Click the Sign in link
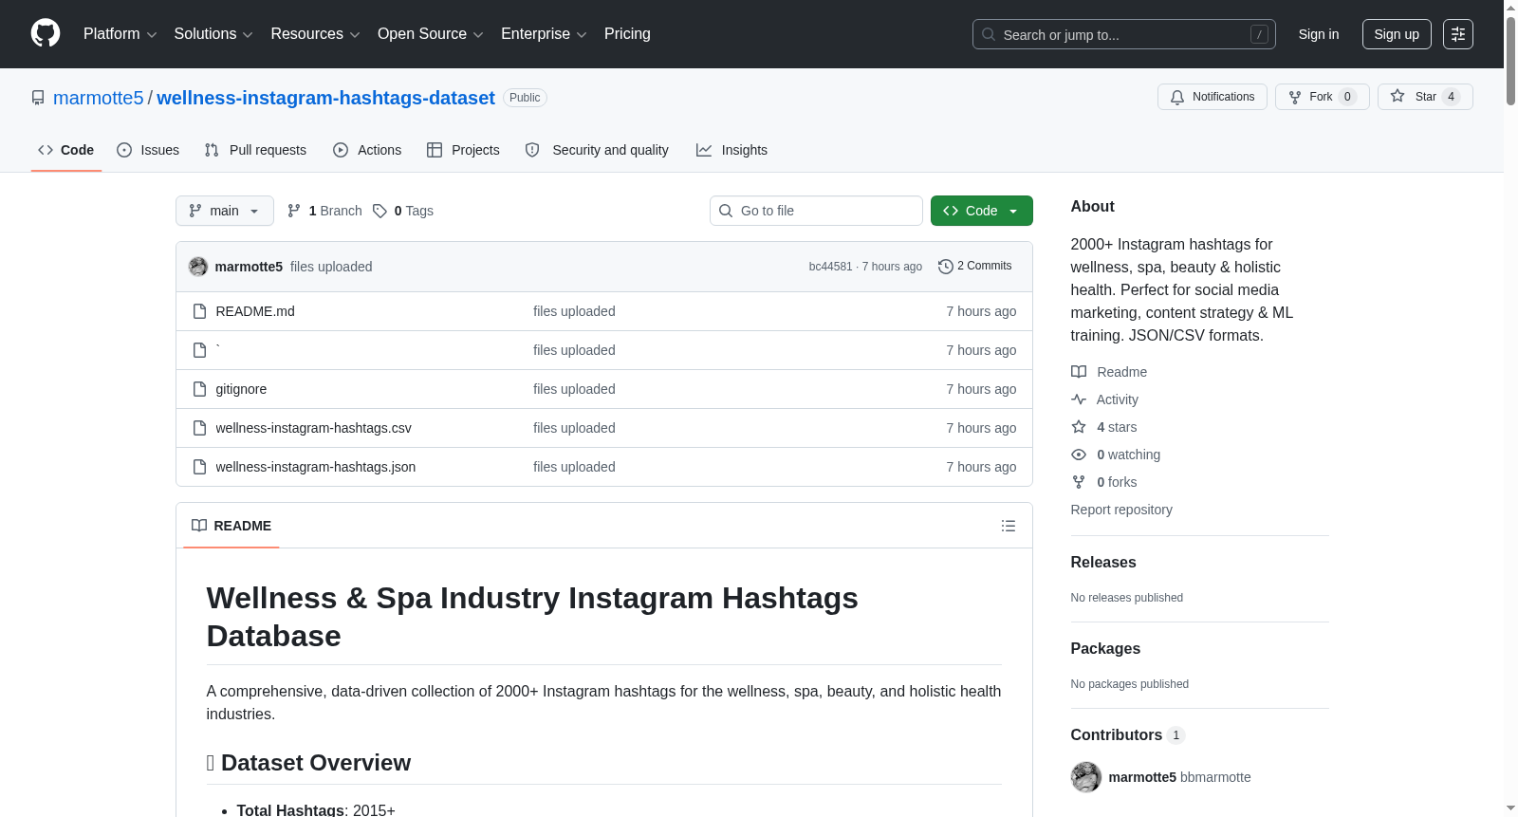Viewport: 1518px width, 817px height. 1319,34
